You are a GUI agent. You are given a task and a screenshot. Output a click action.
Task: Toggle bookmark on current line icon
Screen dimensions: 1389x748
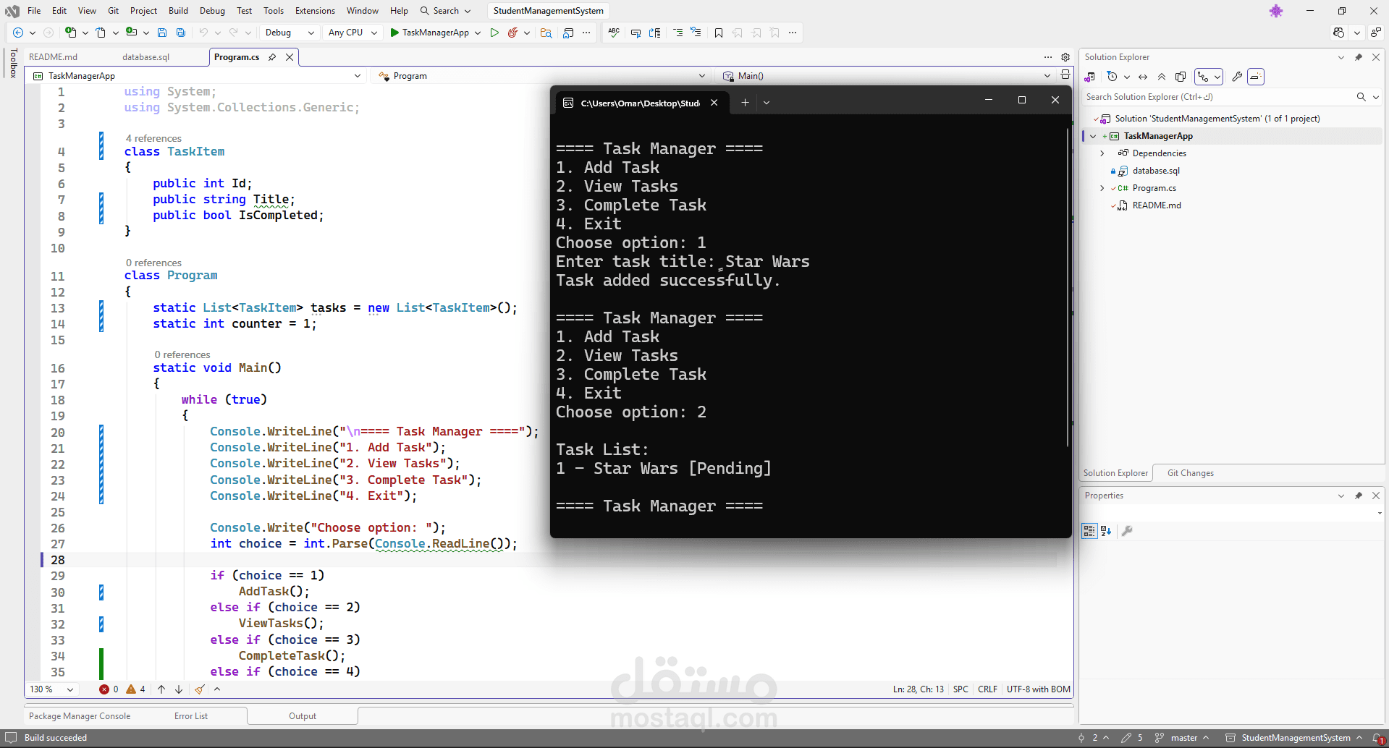(x=719, y=33)
